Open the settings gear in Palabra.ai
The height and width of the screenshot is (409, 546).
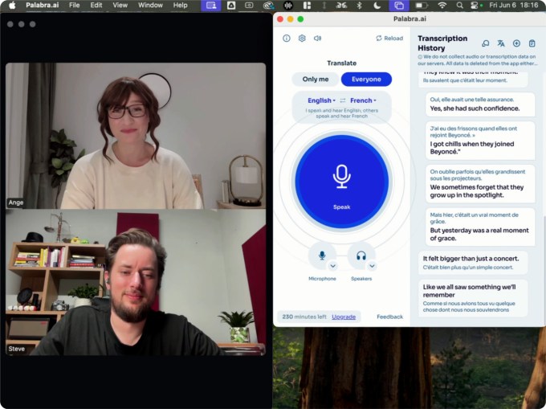pos(302,39)
